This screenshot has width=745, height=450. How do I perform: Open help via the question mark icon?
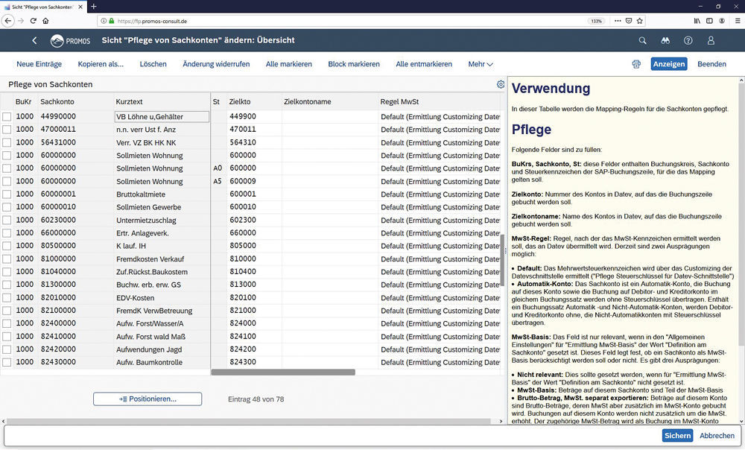(688, 40)
